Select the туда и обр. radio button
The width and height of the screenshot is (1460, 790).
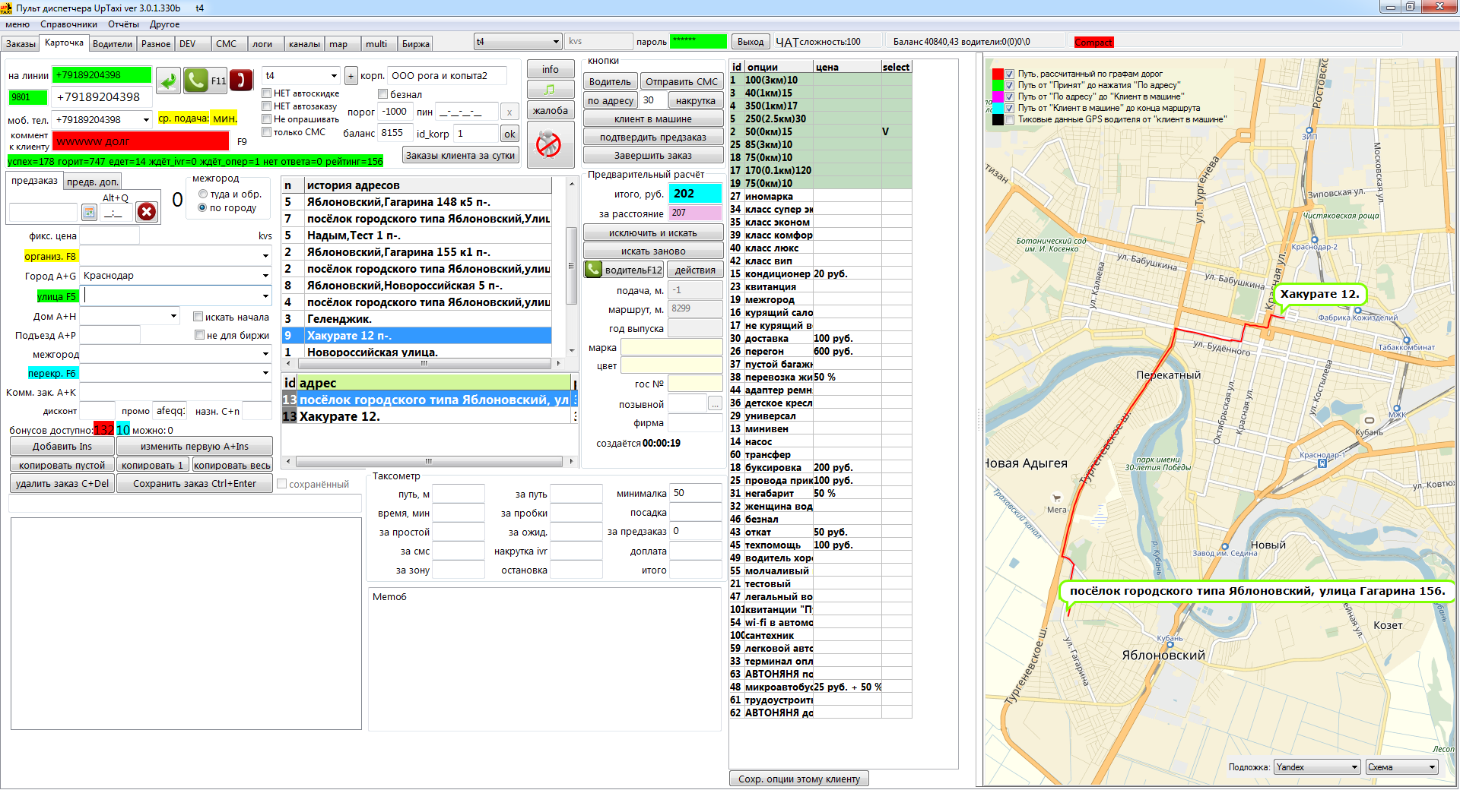pyautogui.click(x=203, y=194)
